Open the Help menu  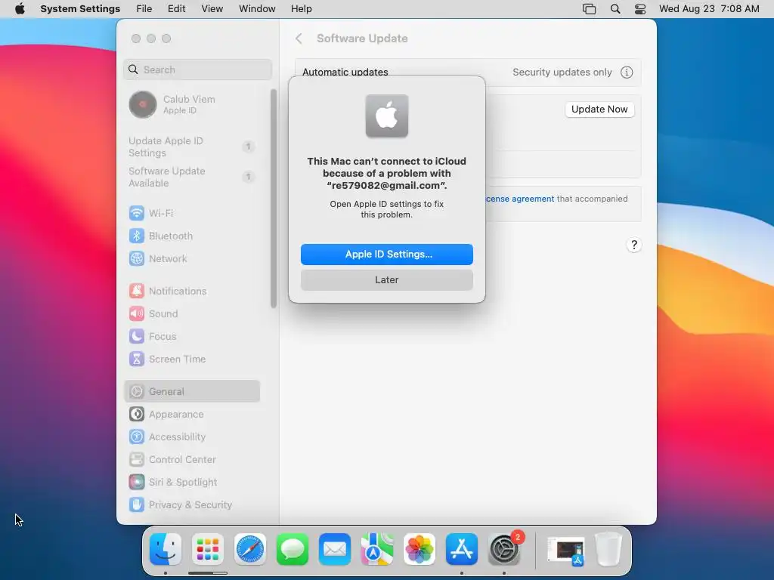point(301,9)
